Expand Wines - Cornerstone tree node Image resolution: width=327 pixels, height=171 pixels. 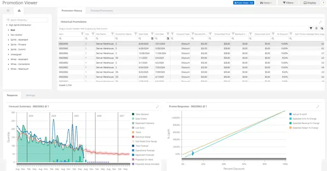[8, 64]
